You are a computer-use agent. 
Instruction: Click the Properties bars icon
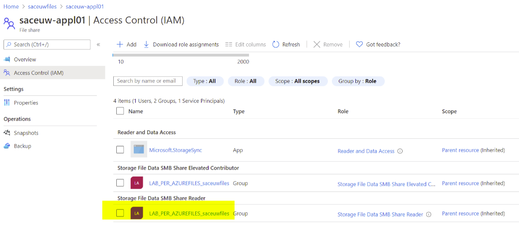7,103
